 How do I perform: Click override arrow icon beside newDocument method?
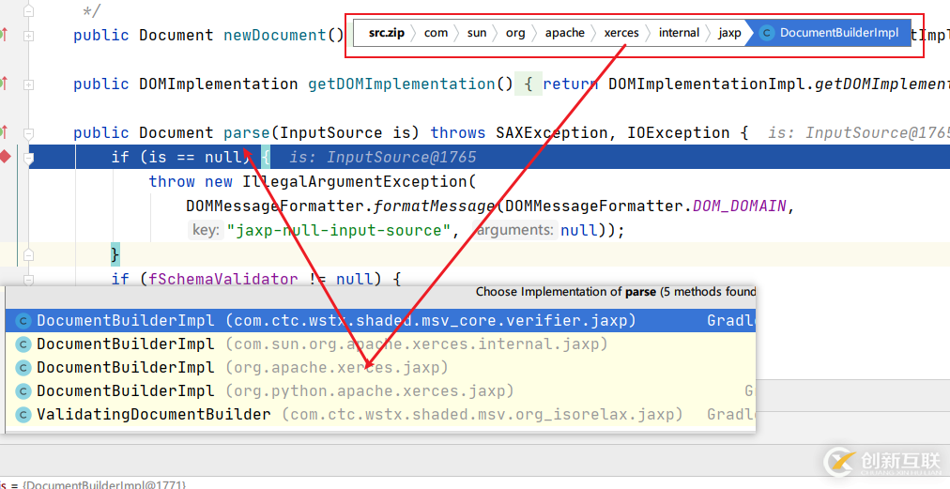[x=4, y=35]
